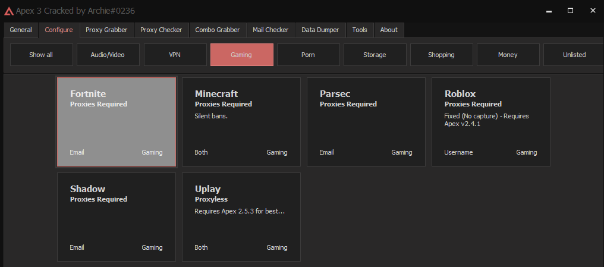Click 'Proxies Required' on the Fortnite card

(x=99, y=104)
